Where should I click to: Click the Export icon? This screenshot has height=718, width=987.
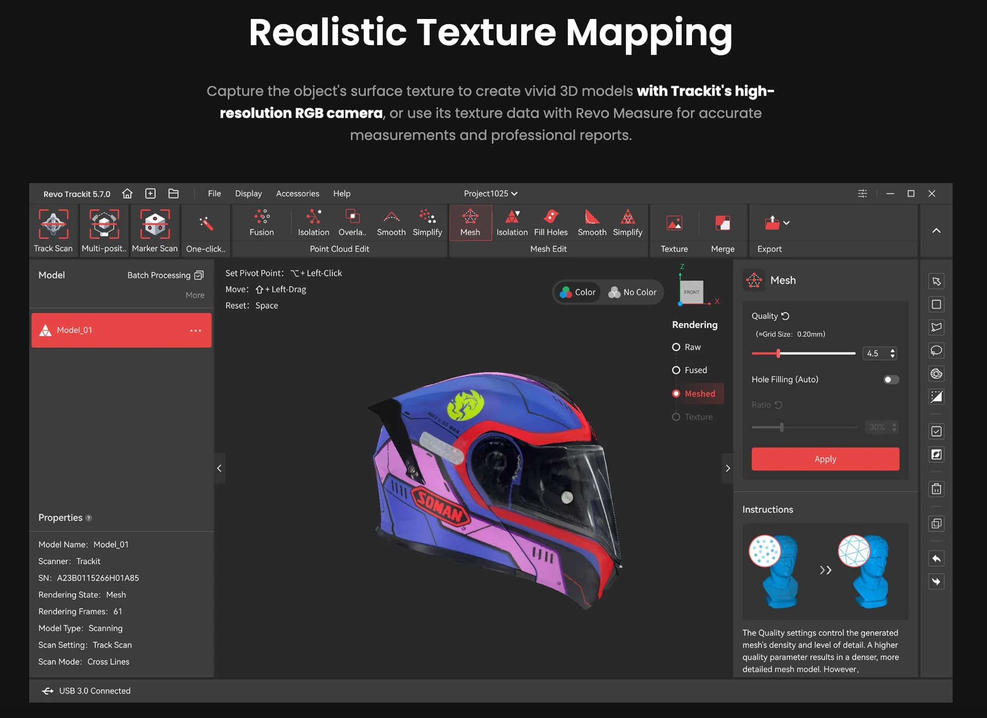point(772,223)
